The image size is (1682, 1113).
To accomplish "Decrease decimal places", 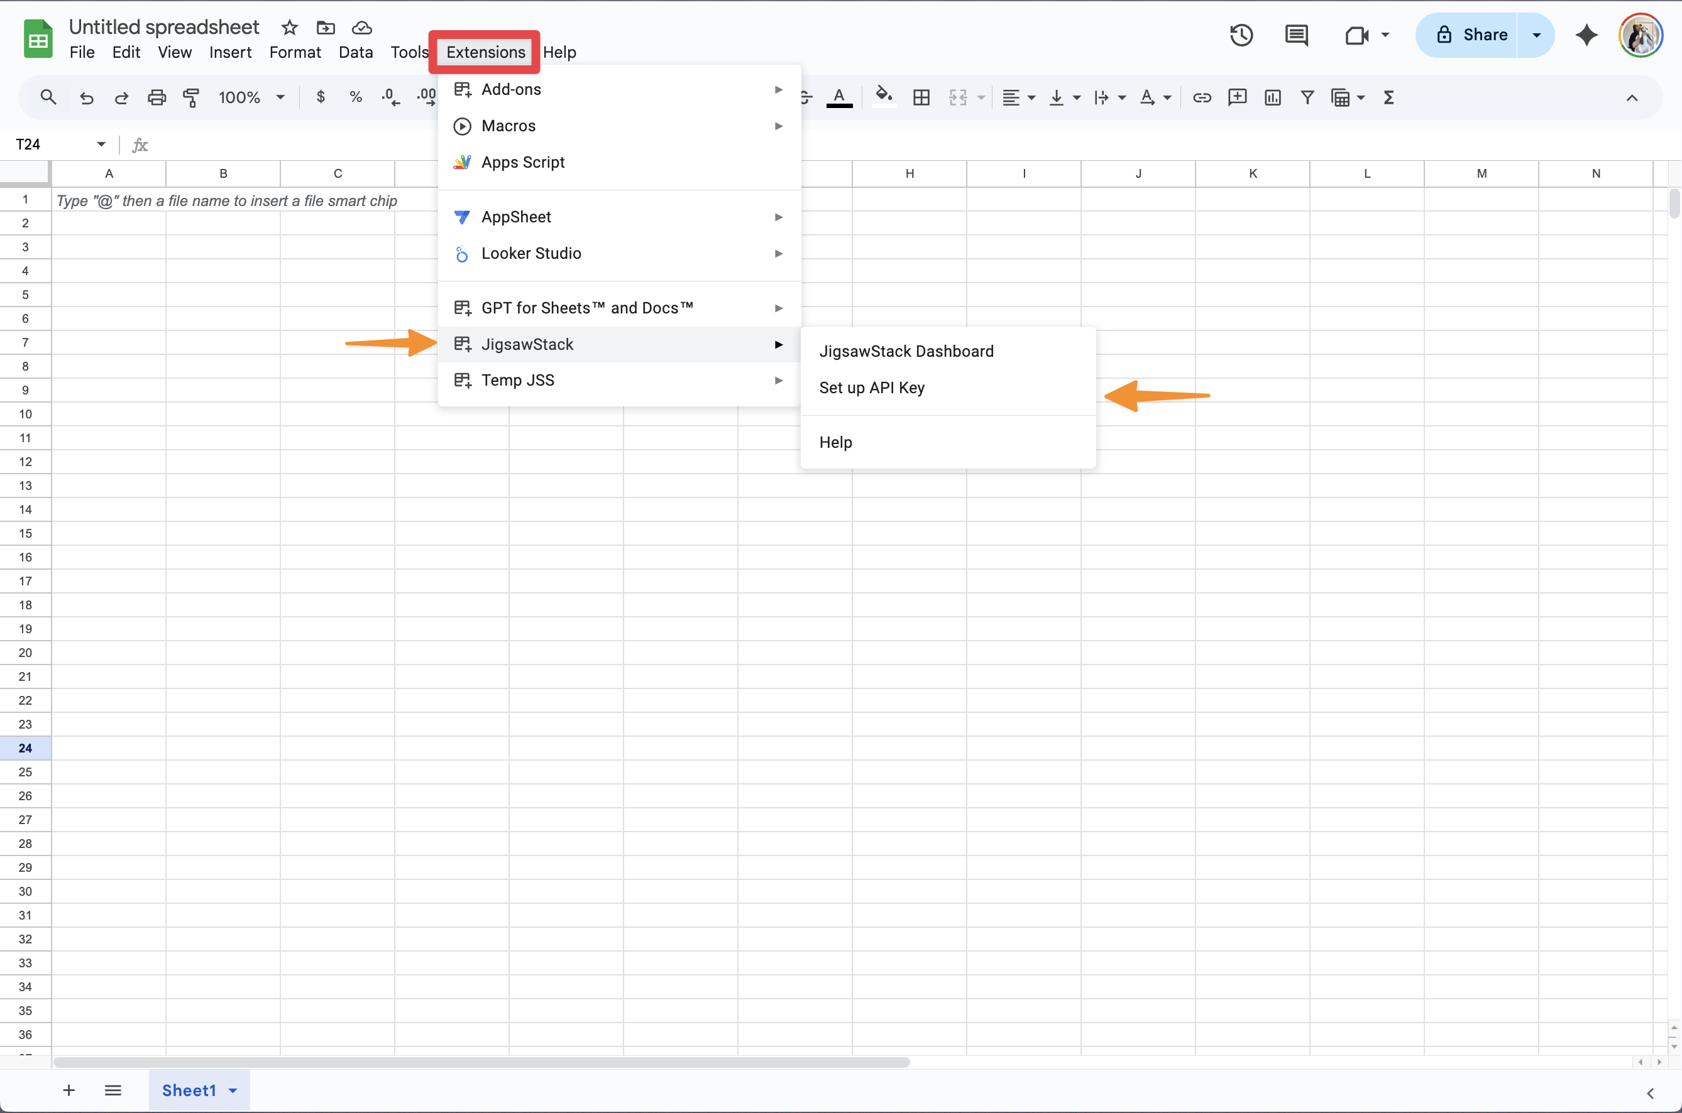I will coord(391,97).
